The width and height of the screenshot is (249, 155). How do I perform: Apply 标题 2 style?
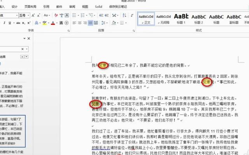click(x=199, y=19)
